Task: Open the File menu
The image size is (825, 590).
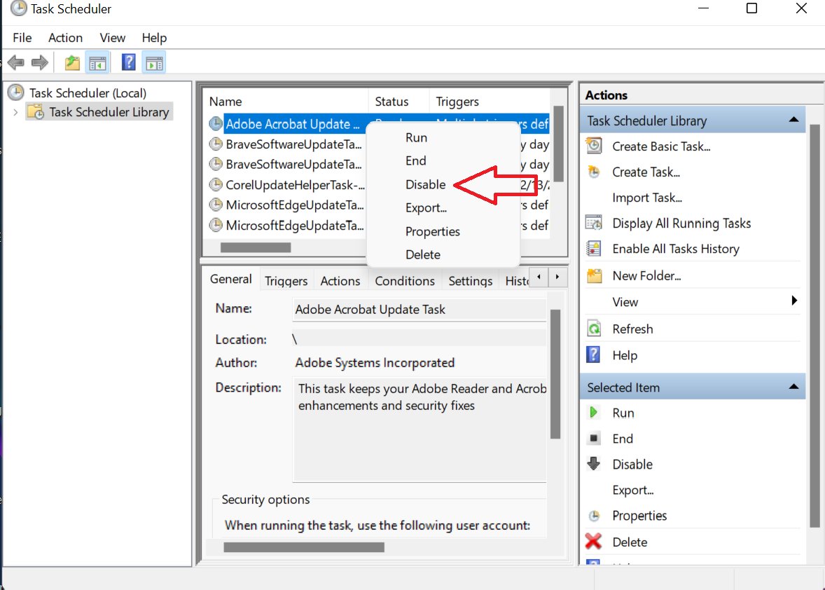Action: tap(22, 38)
